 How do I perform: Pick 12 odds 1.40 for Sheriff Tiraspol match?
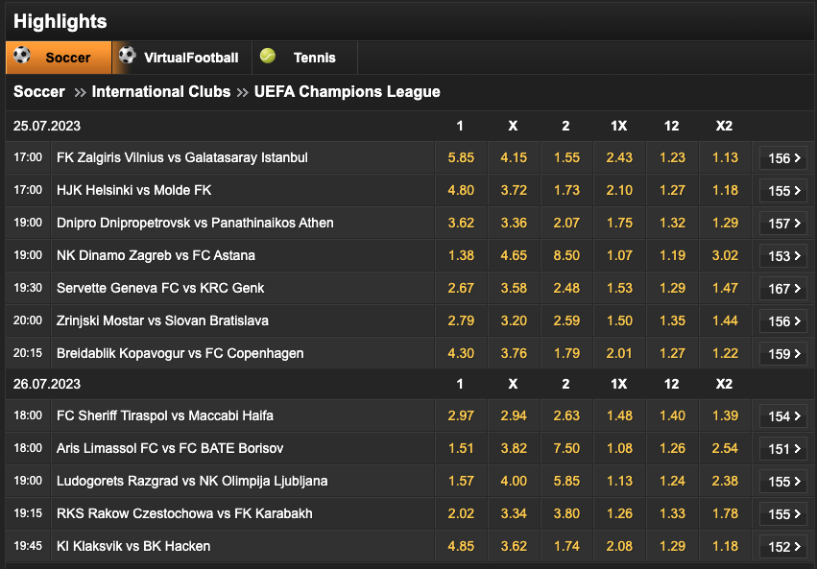tap(672, 415)
